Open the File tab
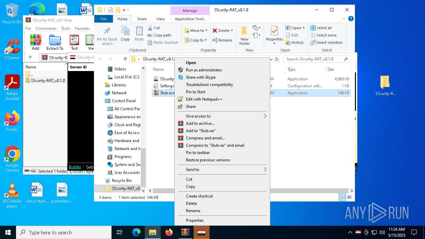Viewport: 425px width, 239px height. [104, 19]
